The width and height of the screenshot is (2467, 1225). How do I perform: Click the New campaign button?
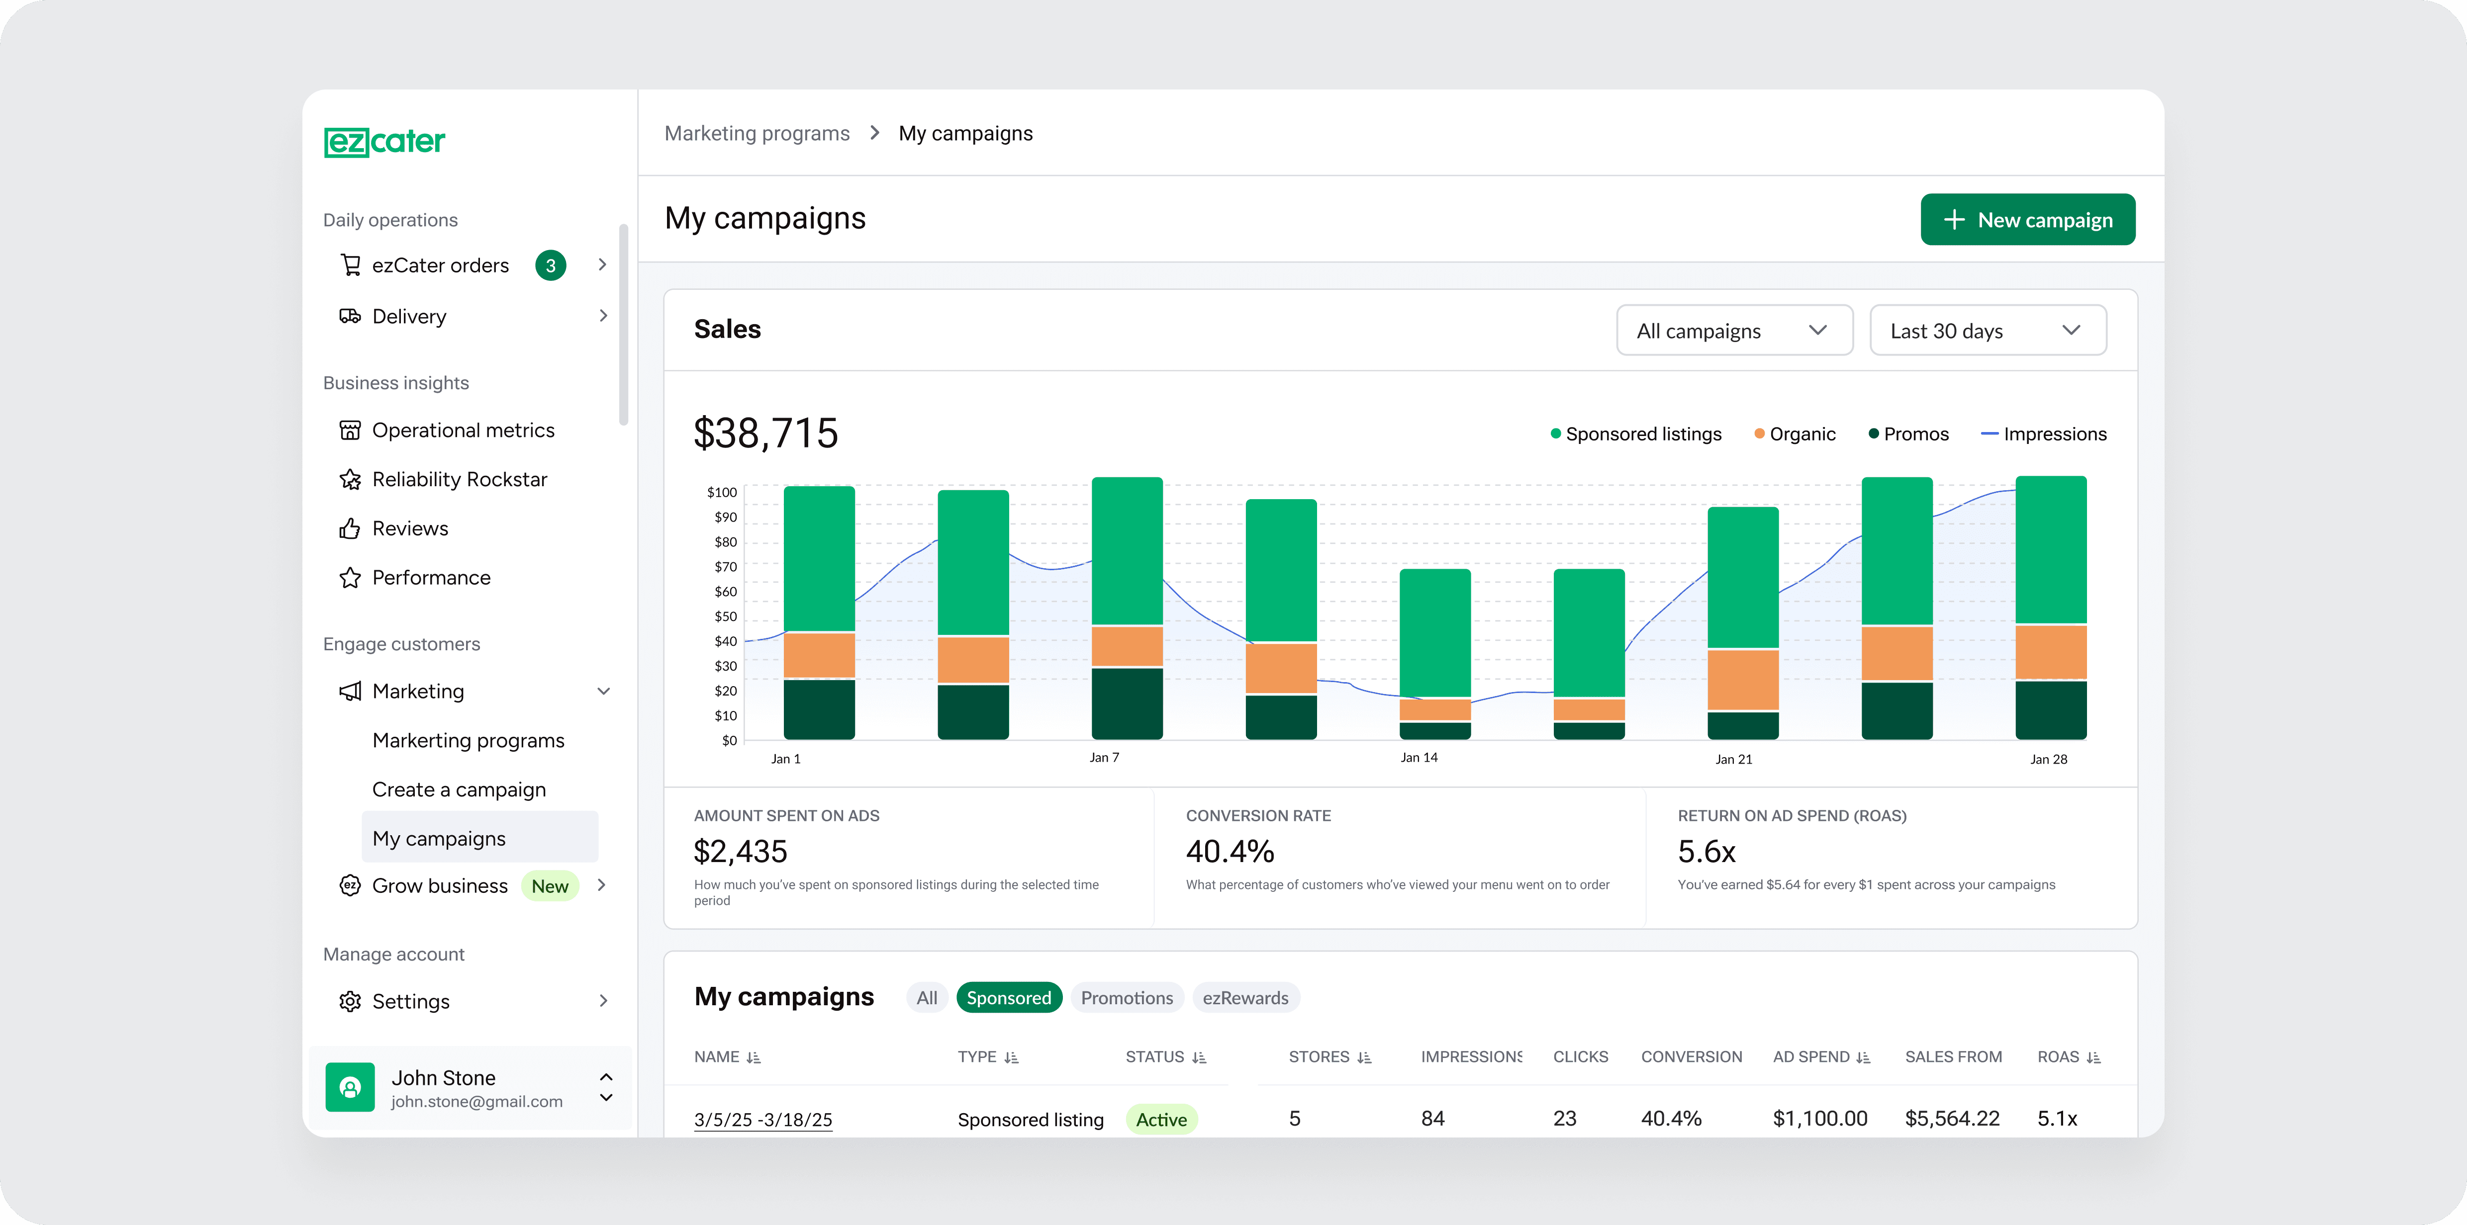click(x=2027, y=220)
